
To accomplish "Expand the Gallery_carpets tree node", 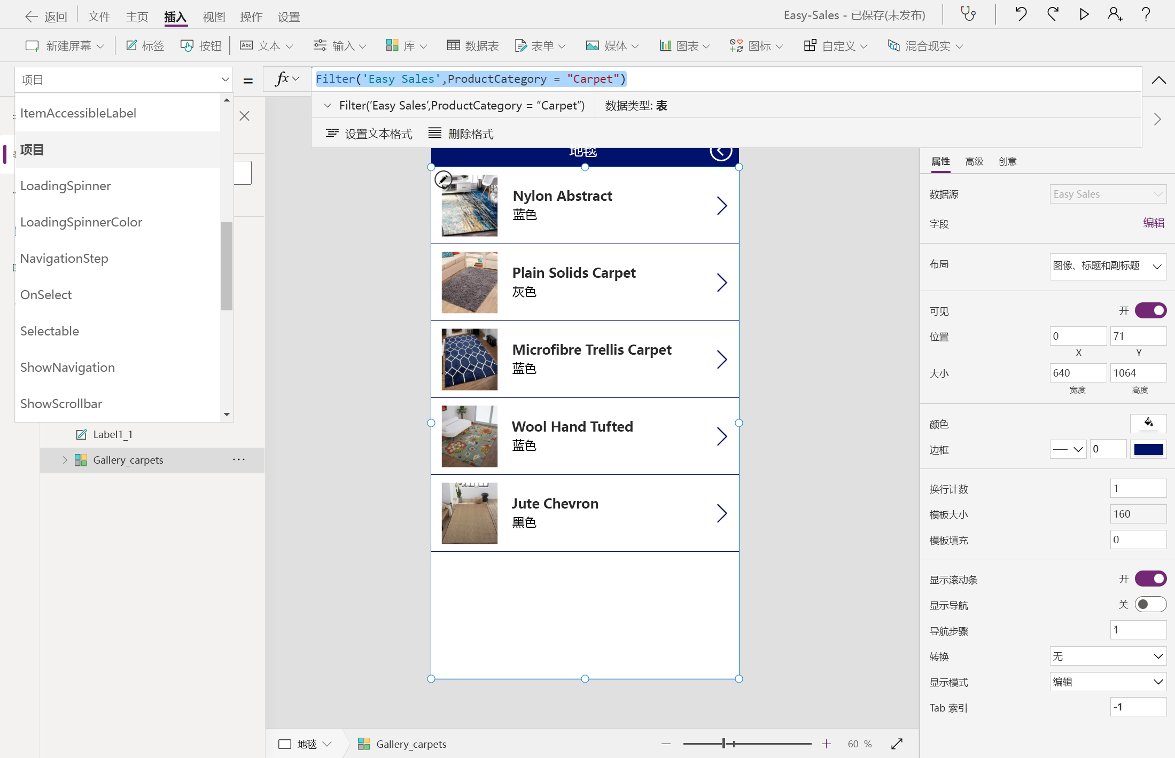I will tap(65, 460).
